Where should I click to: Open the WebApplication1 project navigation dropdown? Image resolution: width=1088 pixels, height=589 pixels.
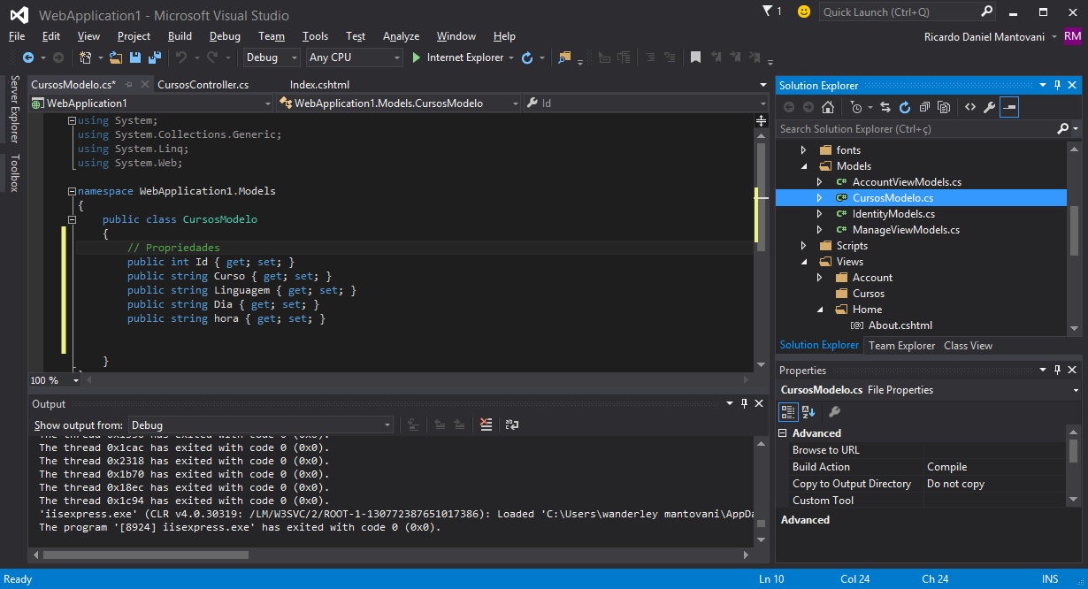(152, 103)
